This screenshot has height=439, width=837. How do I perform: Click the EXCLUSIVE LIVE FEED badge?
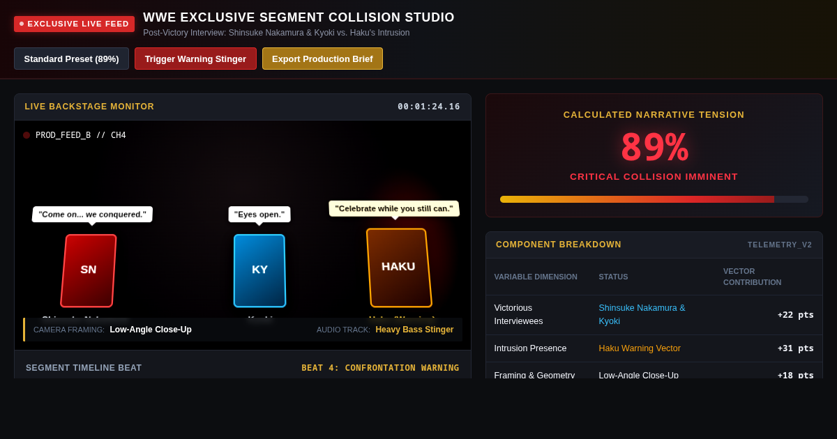(x=74, y=24)
